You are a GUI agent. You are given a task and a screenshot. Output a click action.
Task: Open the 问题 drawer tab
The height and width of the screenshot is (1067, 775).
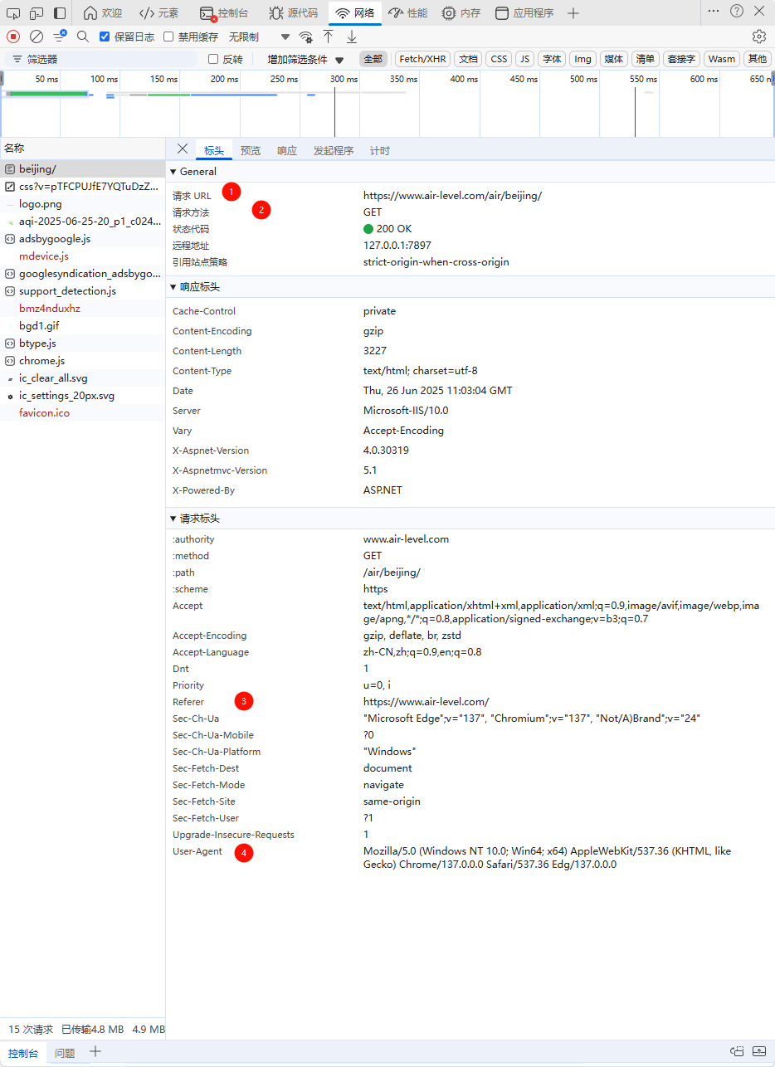point(65,1053)
